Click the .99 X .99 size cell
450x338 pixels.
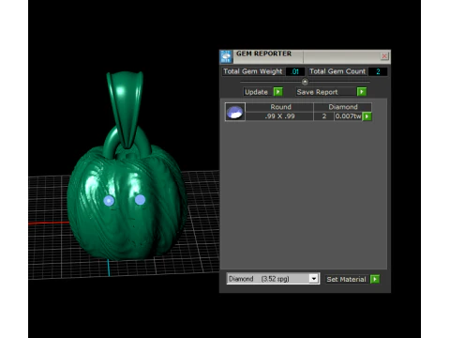coord(280,116)
